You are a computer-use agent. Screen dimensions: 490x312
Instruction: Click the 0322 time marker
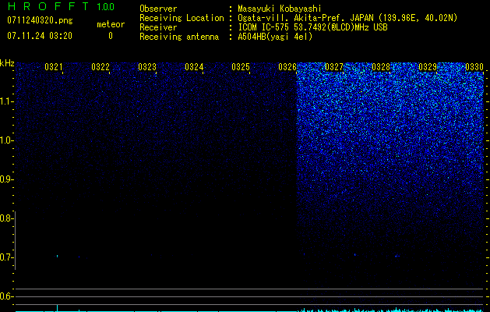click(100, 67)
